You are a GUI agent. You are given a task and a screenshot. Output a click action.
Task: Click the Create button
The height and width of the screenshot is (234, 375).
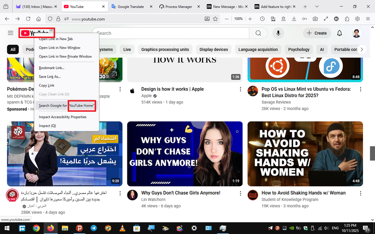point(317,33)
